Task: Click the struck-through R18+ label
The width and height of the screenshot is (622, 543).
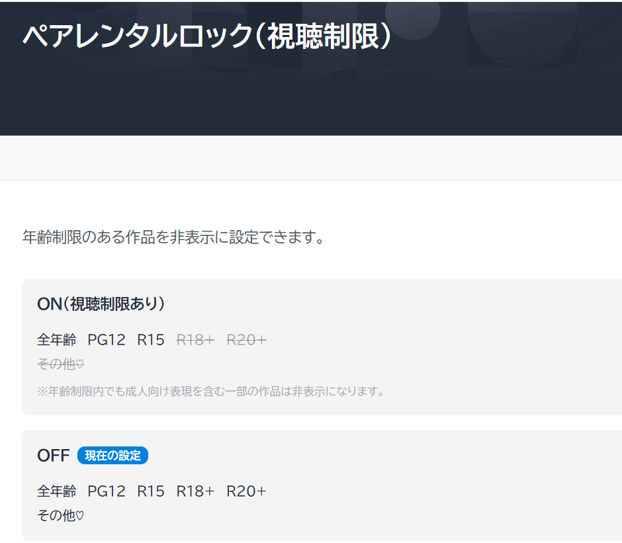Action: 195,340
